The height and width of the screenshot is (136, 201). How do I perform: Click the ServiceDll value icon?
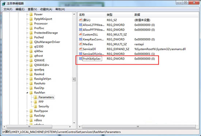[x=80, y=49]
